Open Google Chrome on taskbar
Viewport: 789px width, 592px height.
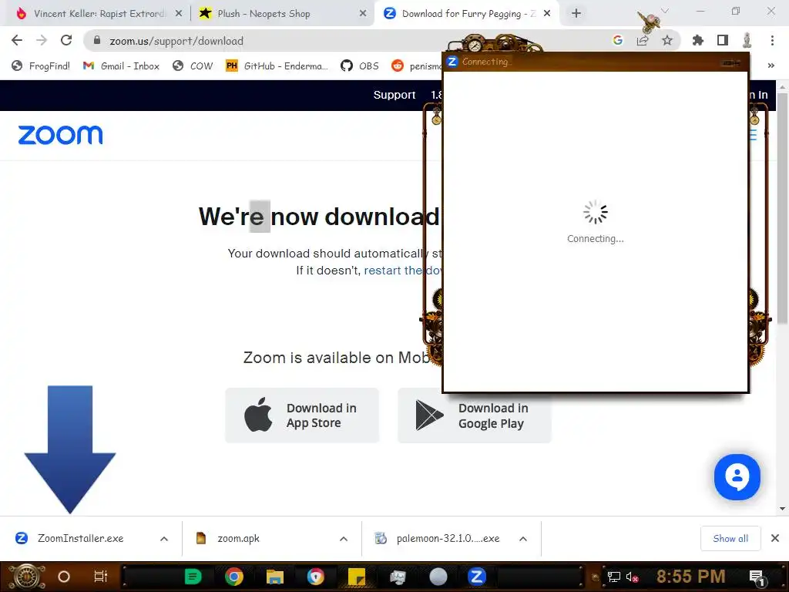(x=234, y=577)
